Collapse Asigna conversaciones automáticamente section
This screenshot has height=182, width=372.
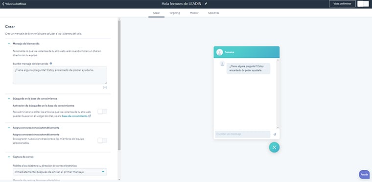pyautogui.click(x=9, y=128)
